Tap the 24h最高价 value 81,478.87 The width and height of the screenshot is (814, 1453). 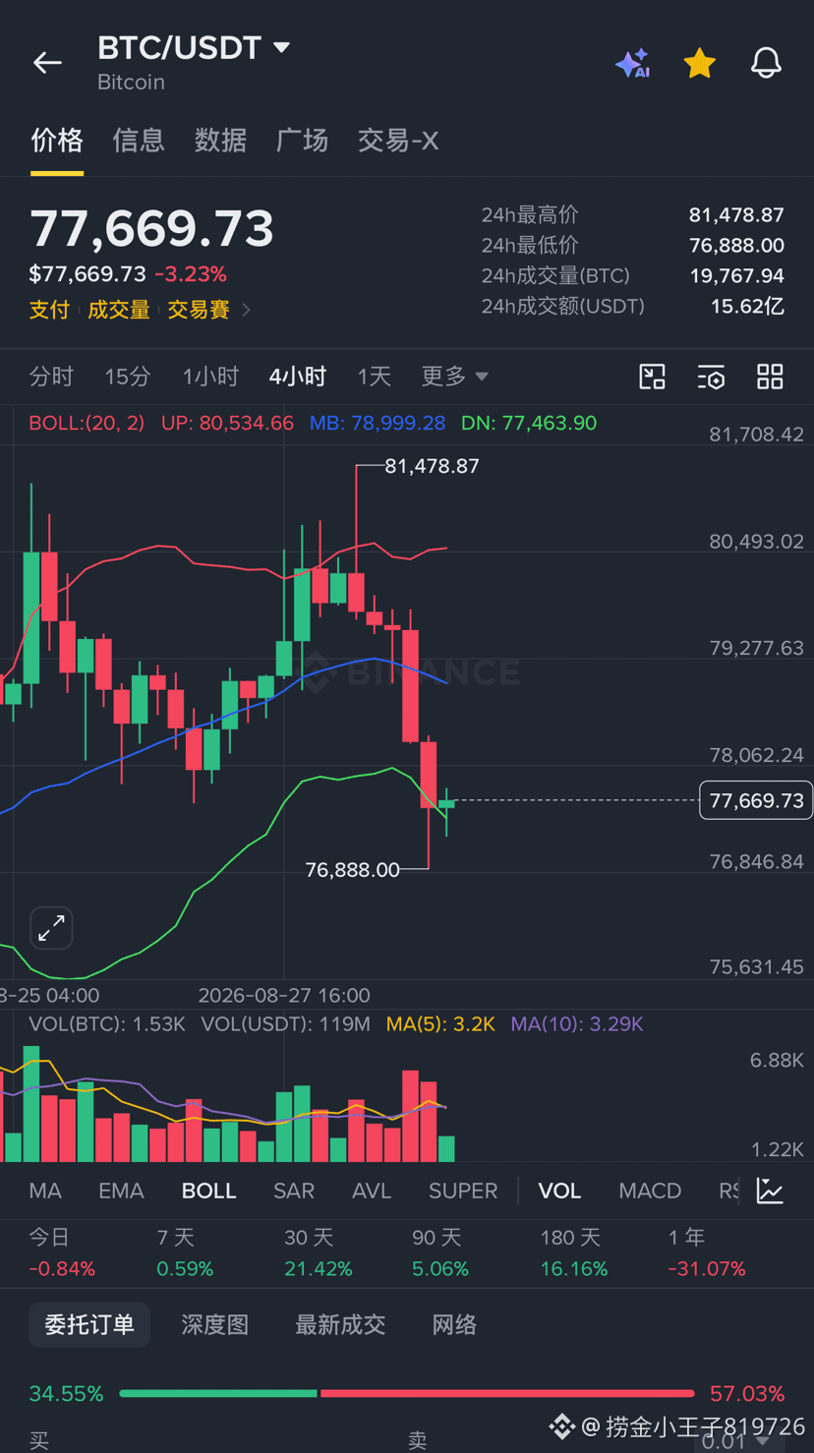pos(736,214)
